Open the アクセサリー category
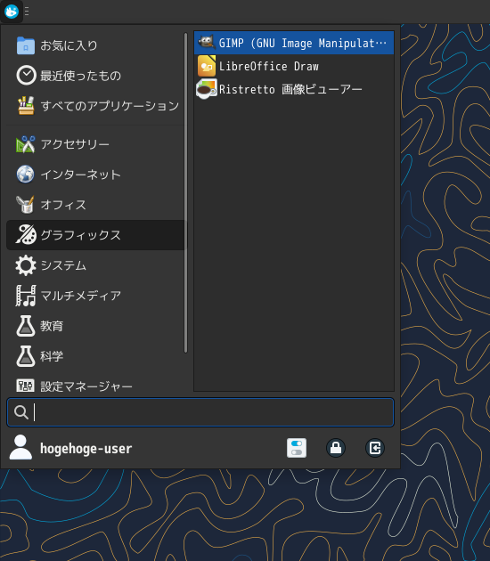490x561 pixels. [x=95, y=144]
